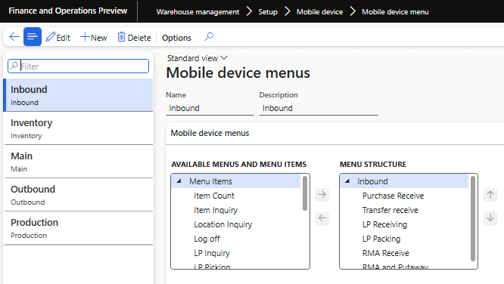This screenshot has height=284, width=504.
Task: Add selected item using right arrow
Action: tap(322, 194)
